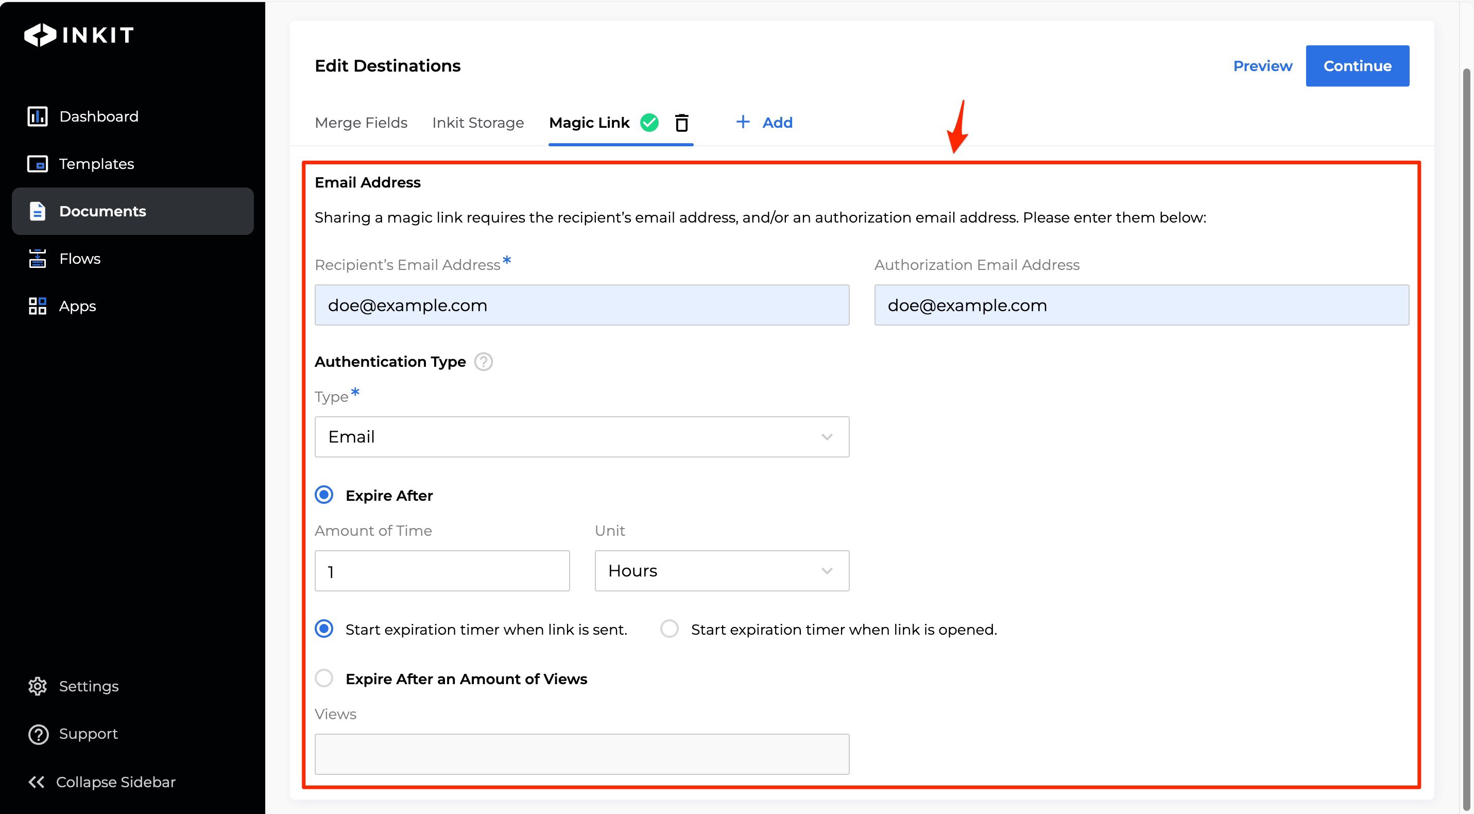Open the Dashboard chart icon
Viewport: 1474px width, 814px height.
tap(38, 116)
